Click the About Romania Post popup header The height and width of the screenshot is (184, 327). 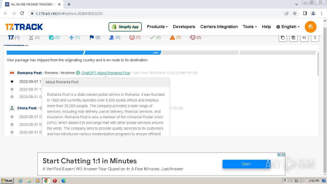[x=106, y=82]
